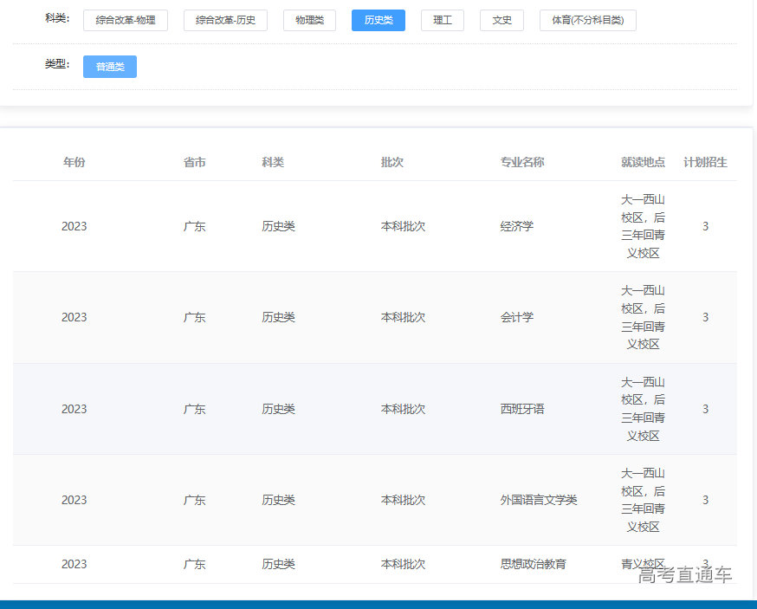
Task: Click the 批次 column header
Action: pos(392,162)
